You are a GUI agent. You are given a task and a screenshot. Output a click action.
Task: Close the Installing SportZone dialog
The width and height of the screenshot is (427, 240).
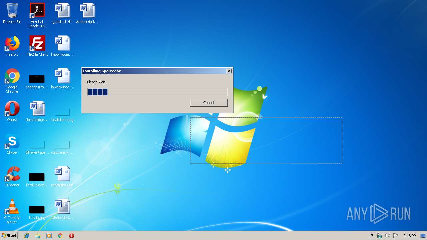pyautogui.click(x=229, y=71)
